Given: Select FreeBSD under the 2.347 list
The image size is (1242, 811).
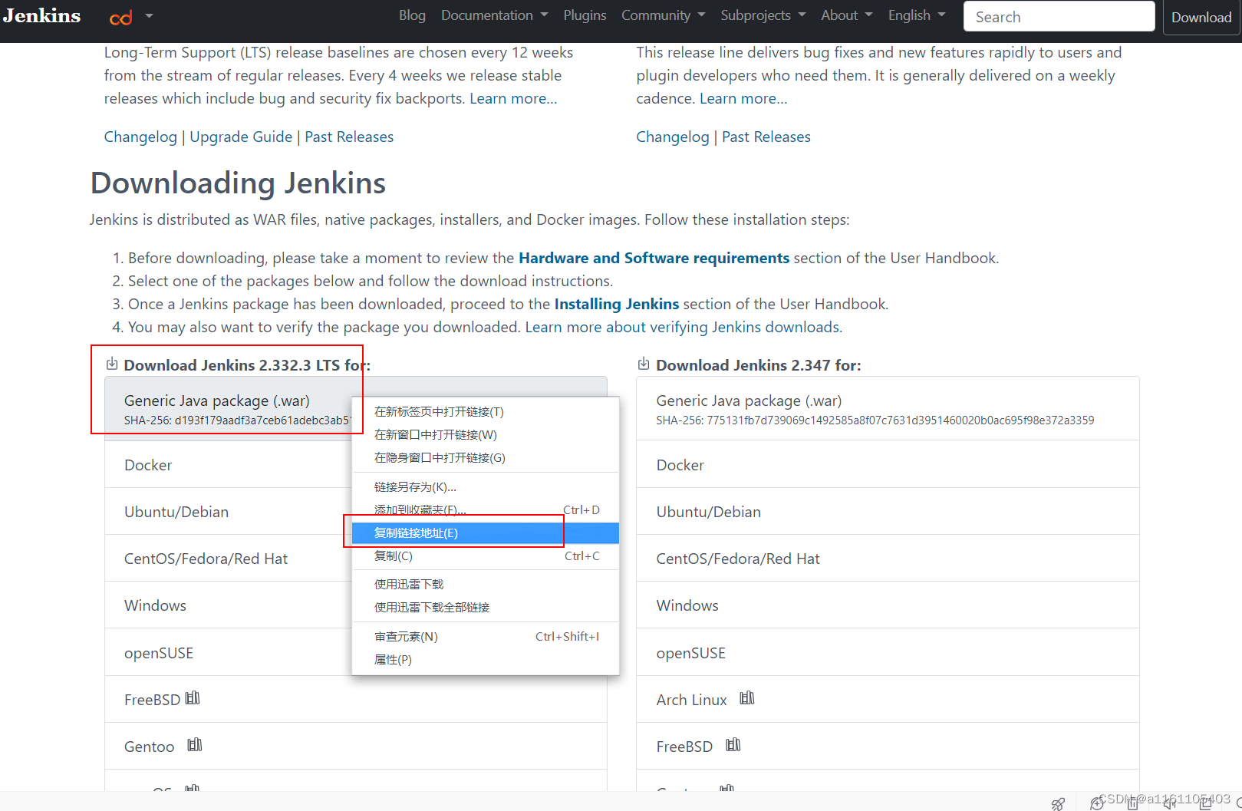Looking at the screenshot, I should tap(888, 746).
